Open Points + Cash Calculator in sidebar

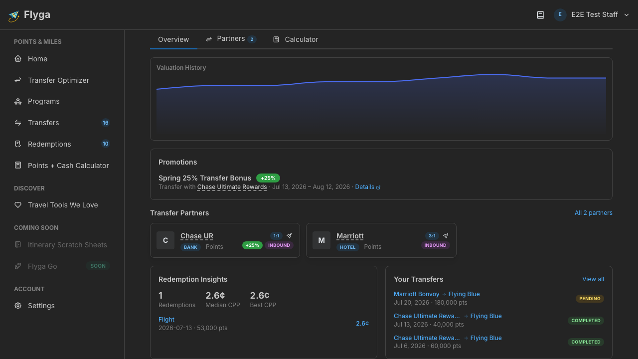(x=62, y=166)
